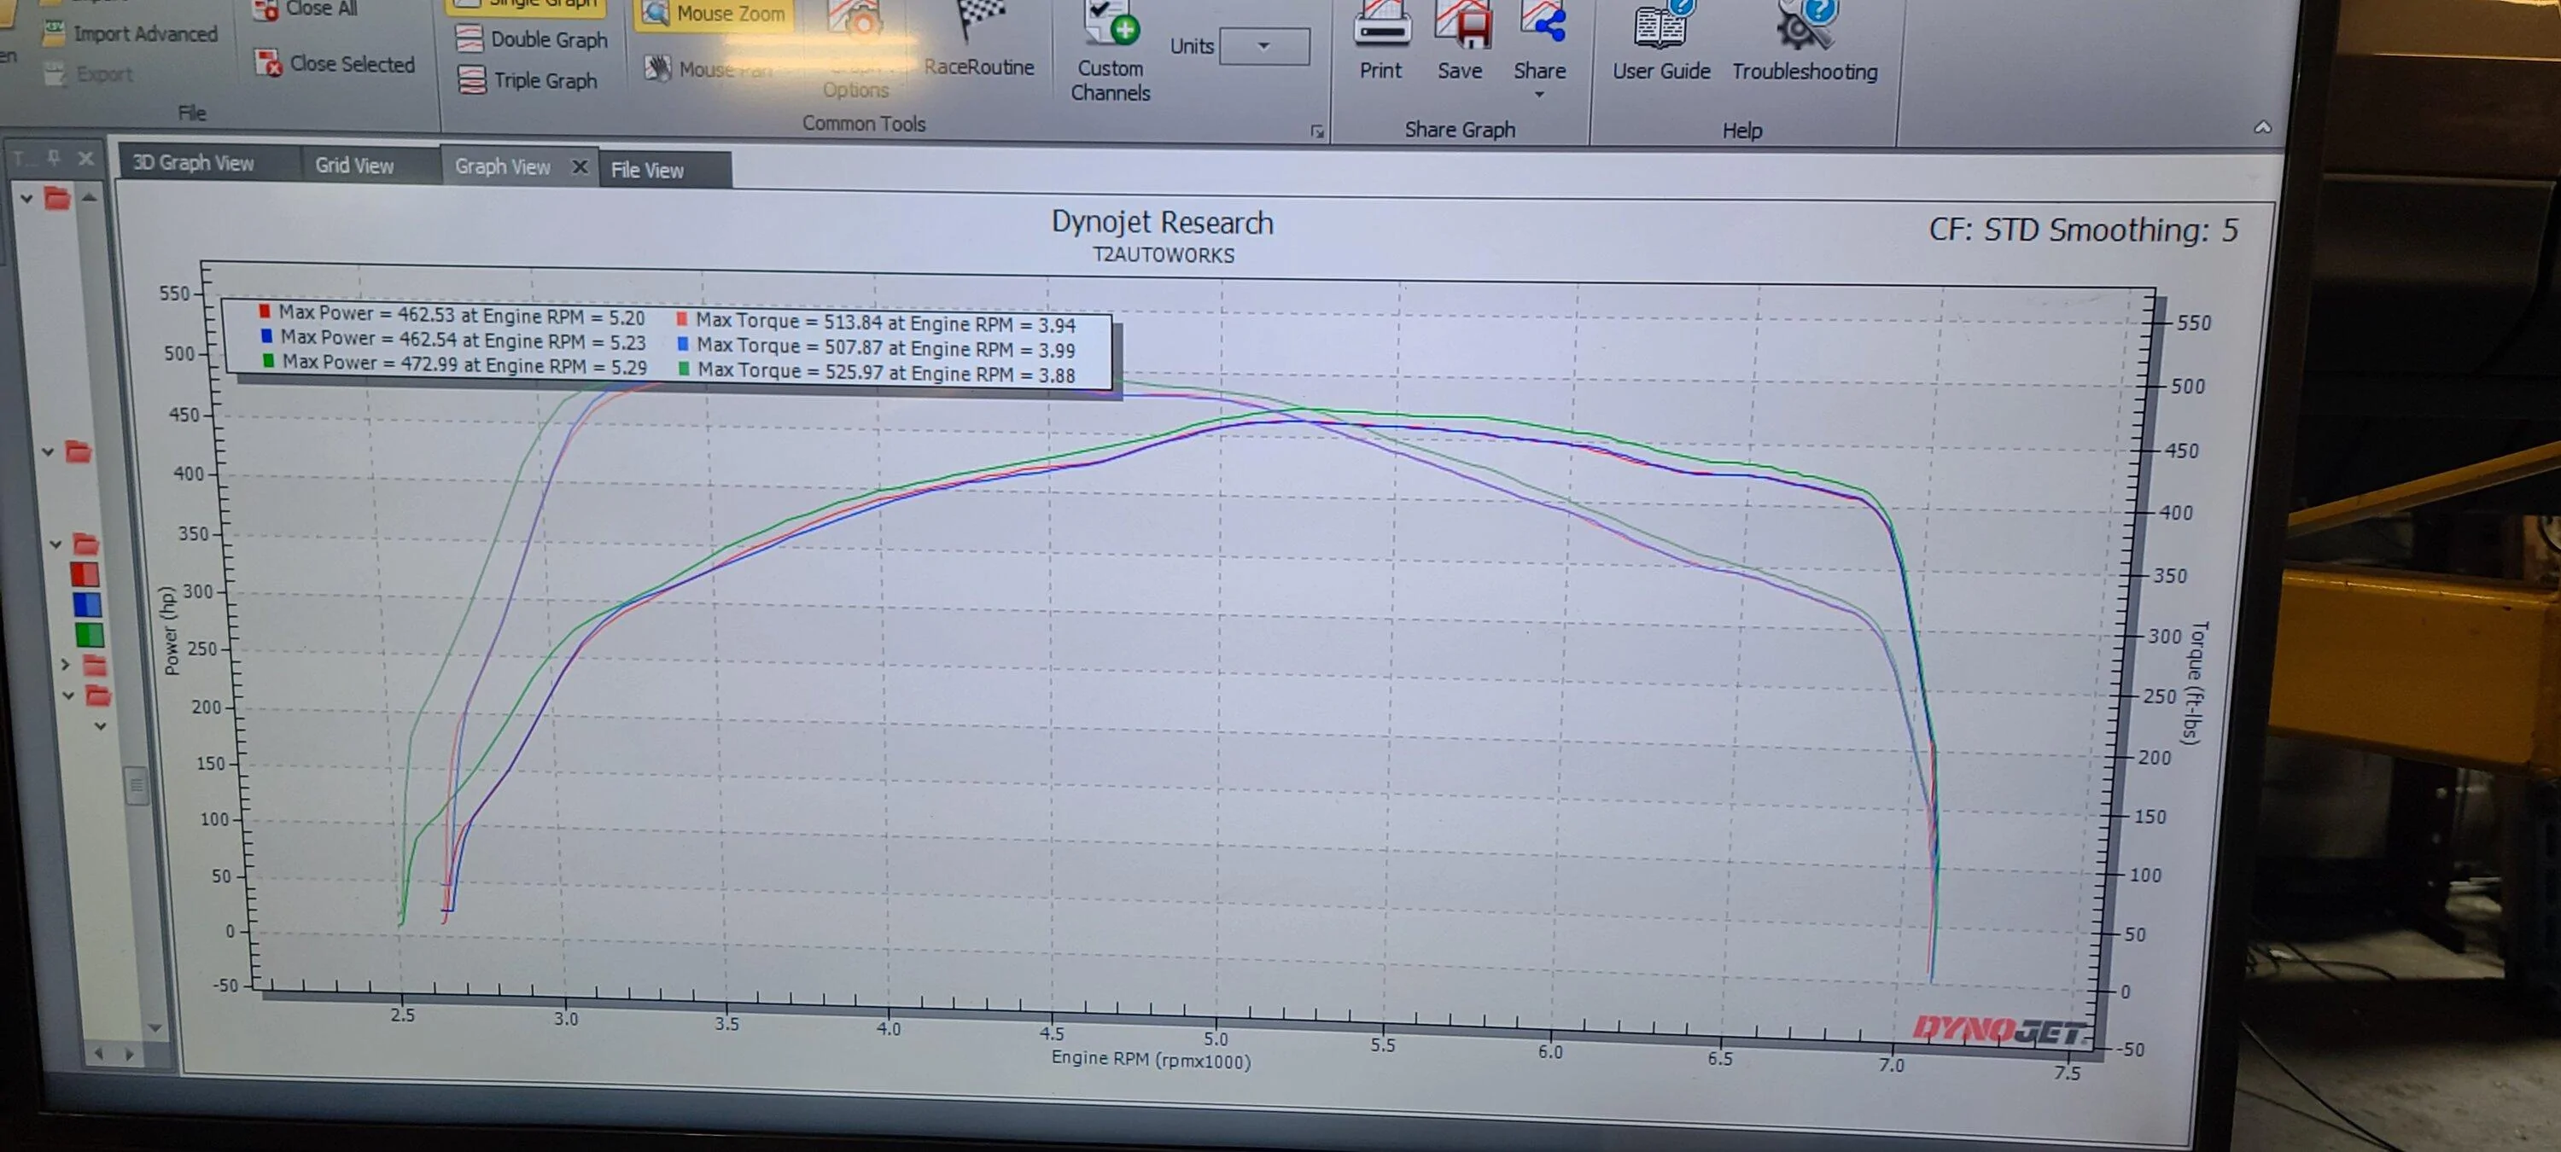Click the green run color swatch in tree
Screen dimensions: 2561x1152
point(90,634)
